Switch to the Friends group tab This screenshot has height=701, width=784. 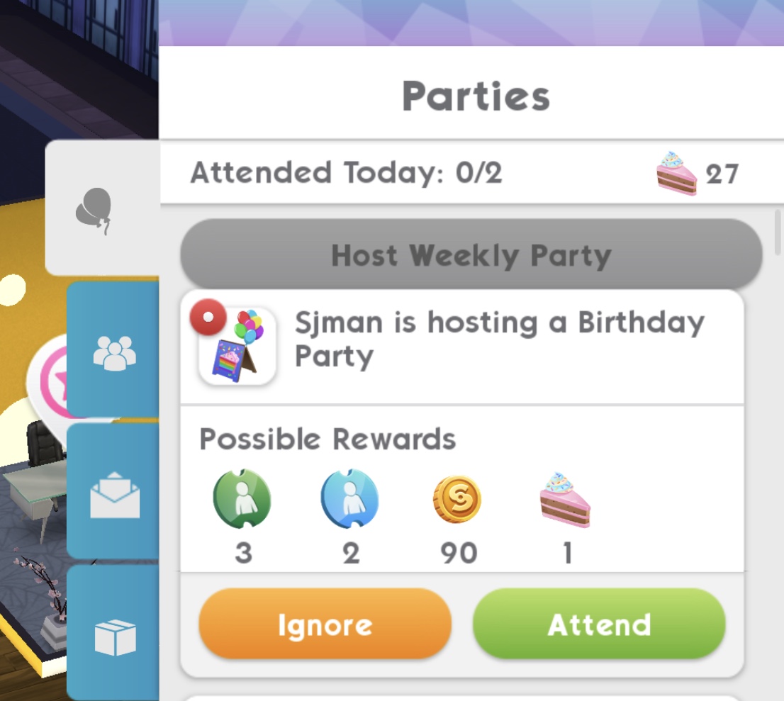click(114, 352)
